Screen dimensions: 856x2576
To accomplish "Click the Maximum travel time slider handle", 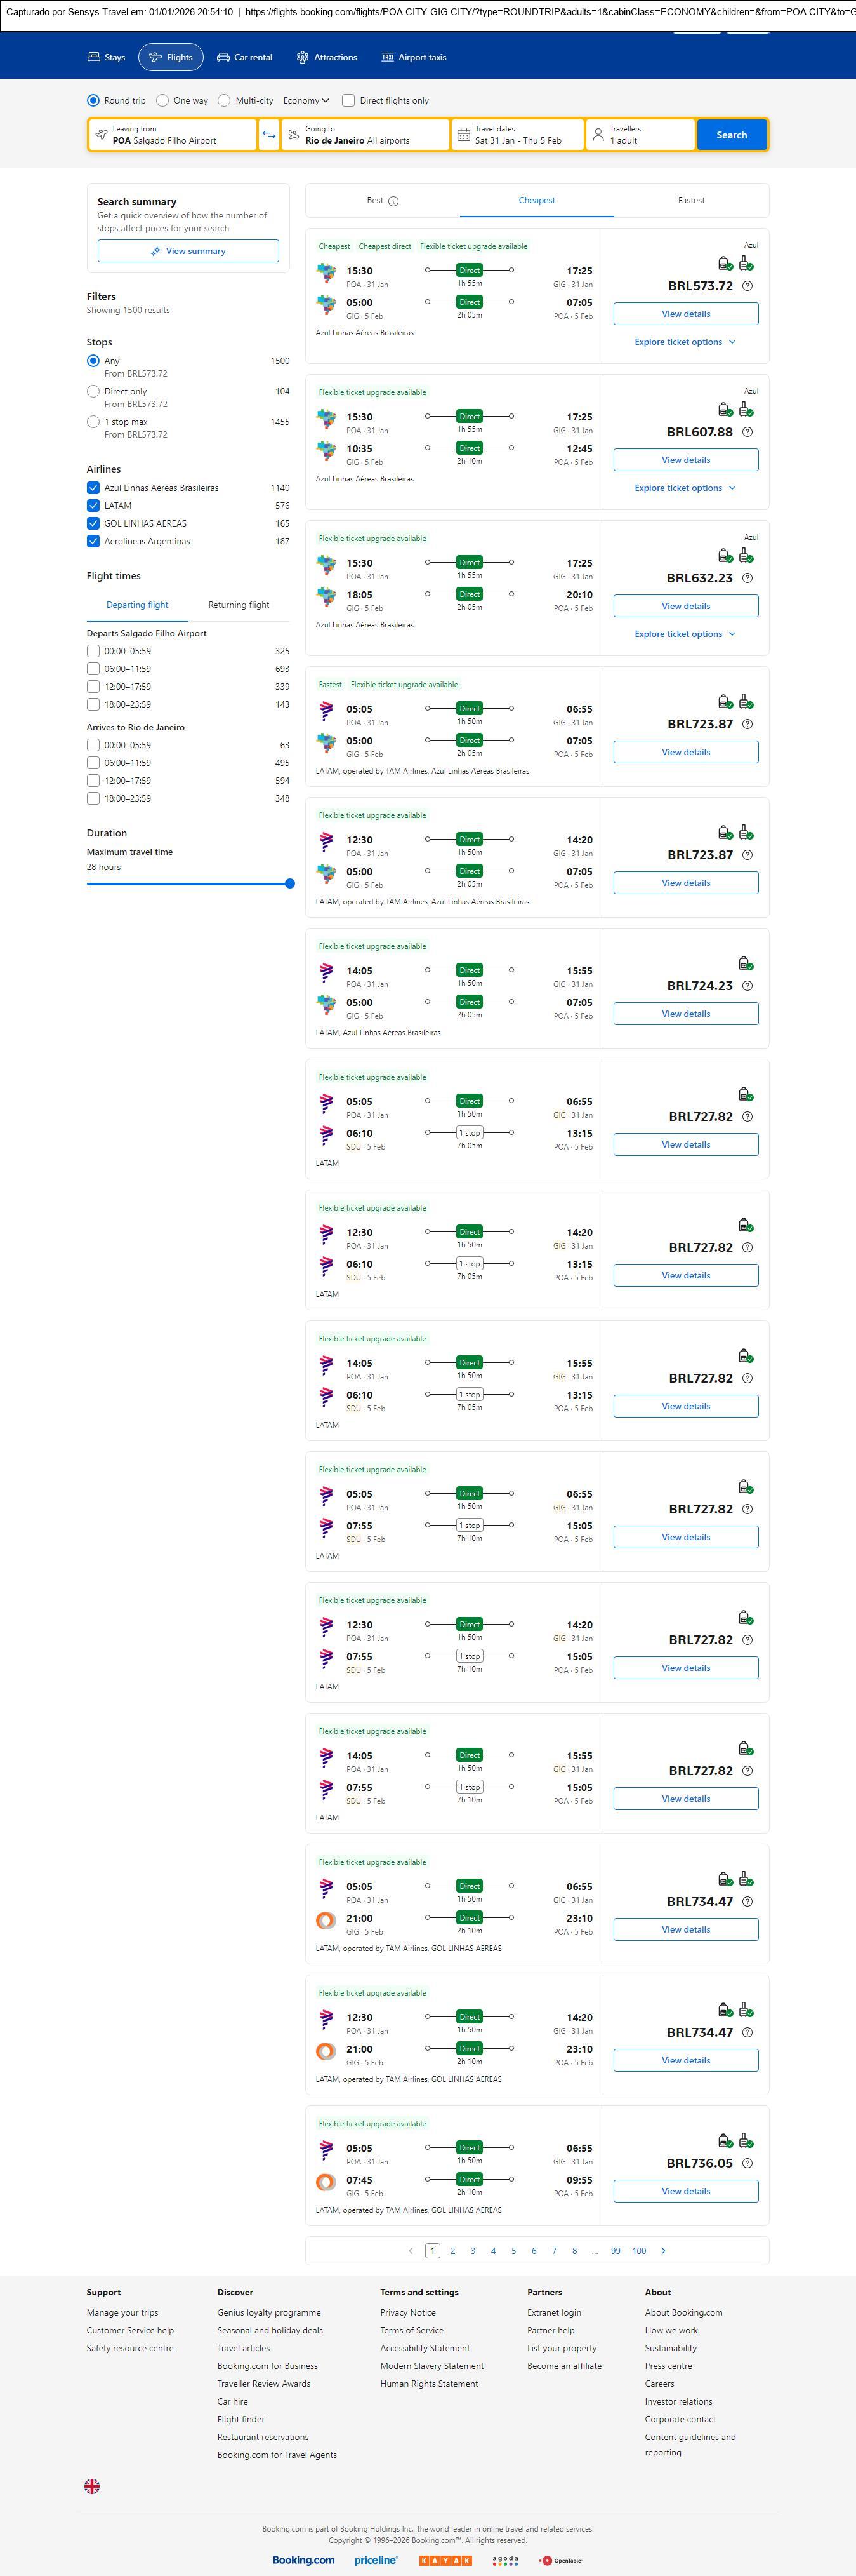I will point(289,883).
